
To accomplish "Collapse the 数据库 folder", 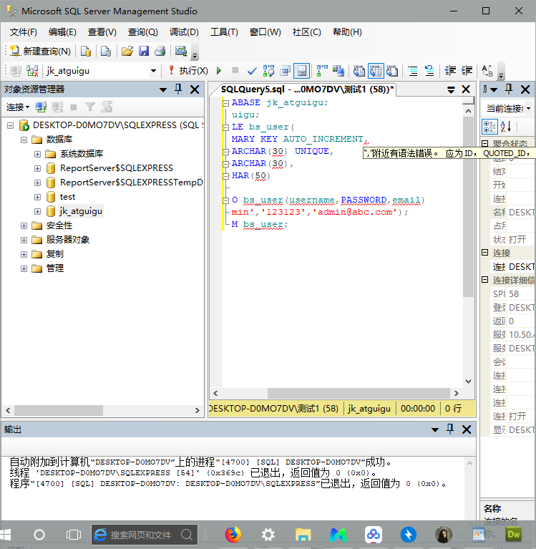I will (x=24, y=140).
